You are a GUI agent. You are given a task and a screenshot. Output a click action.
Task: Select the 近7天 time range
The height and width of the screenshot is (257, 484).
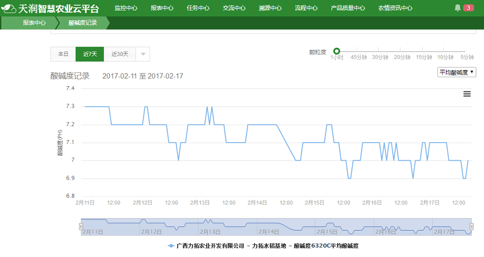coord(90,54)
